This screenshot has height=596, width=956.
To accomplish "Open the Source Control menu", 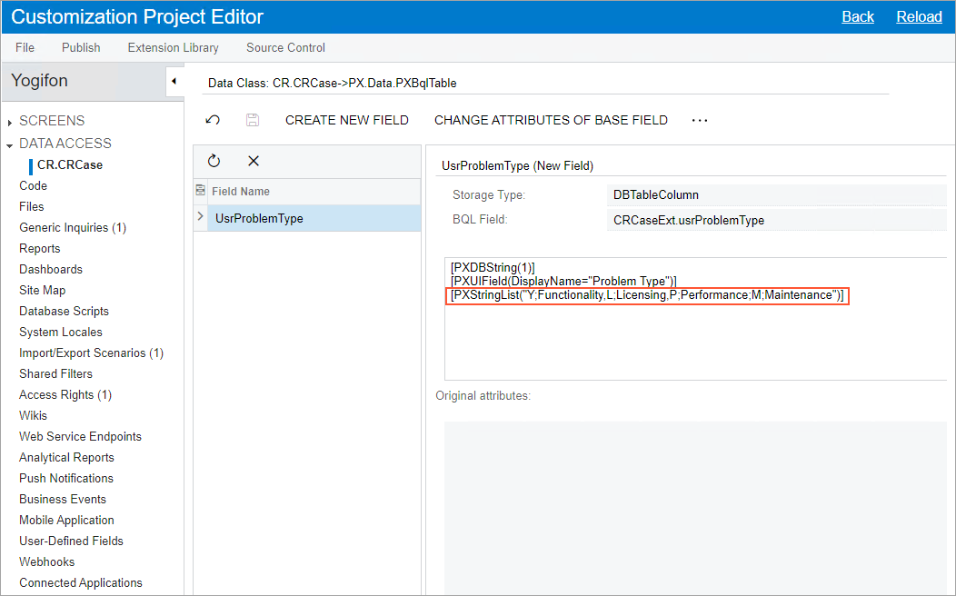I will pos(285,47).
